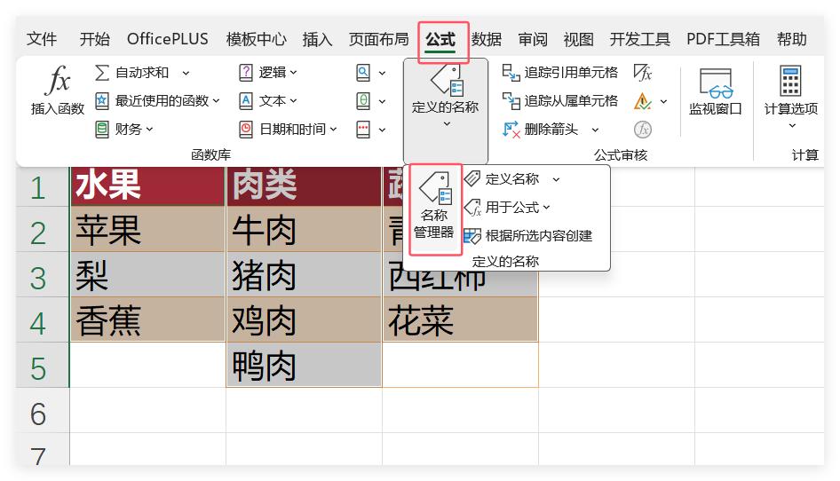Click 公式求值 round fx icon
The height and width of the screenshot is (481, 840).
click(x=642, y=129)
